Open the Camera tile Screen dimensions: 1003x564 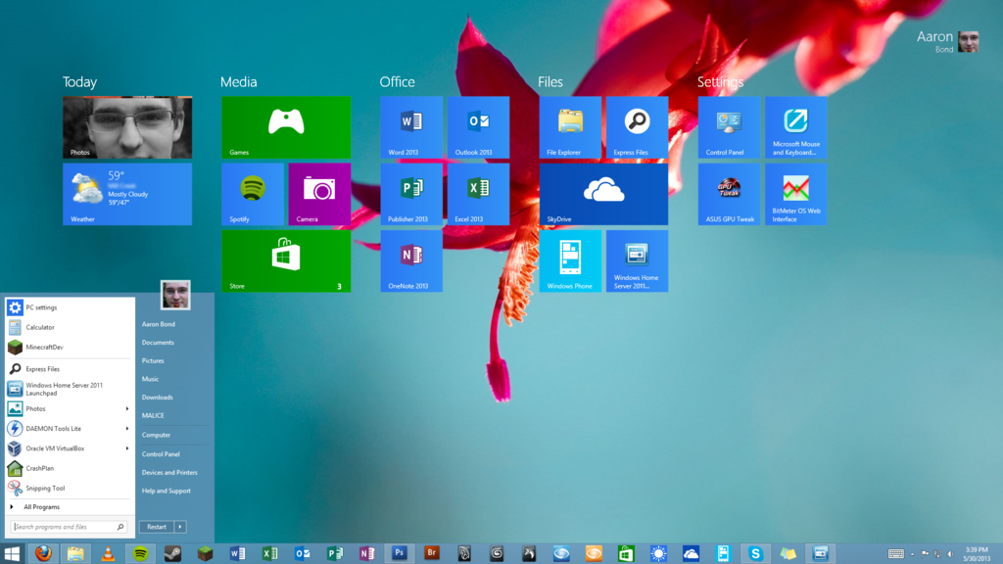pos(319,194)
